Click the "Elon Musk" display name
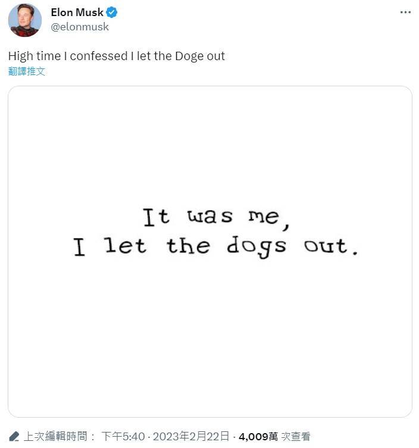 [77, 13]
